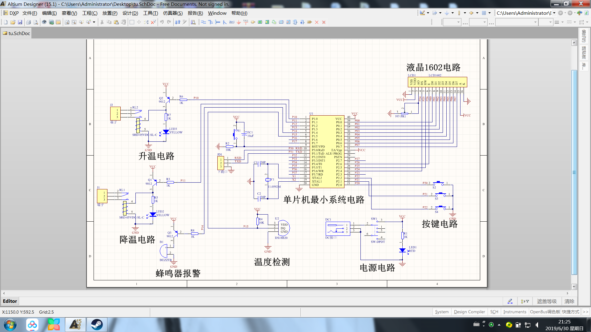Open the 文件(F) menu
591x332 pixels.
point(30,13)
